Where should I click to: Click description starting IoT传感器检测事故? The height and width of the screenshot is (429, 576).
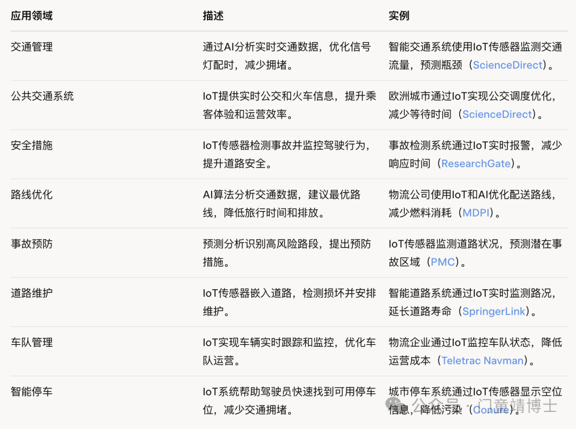coord(287,154)
